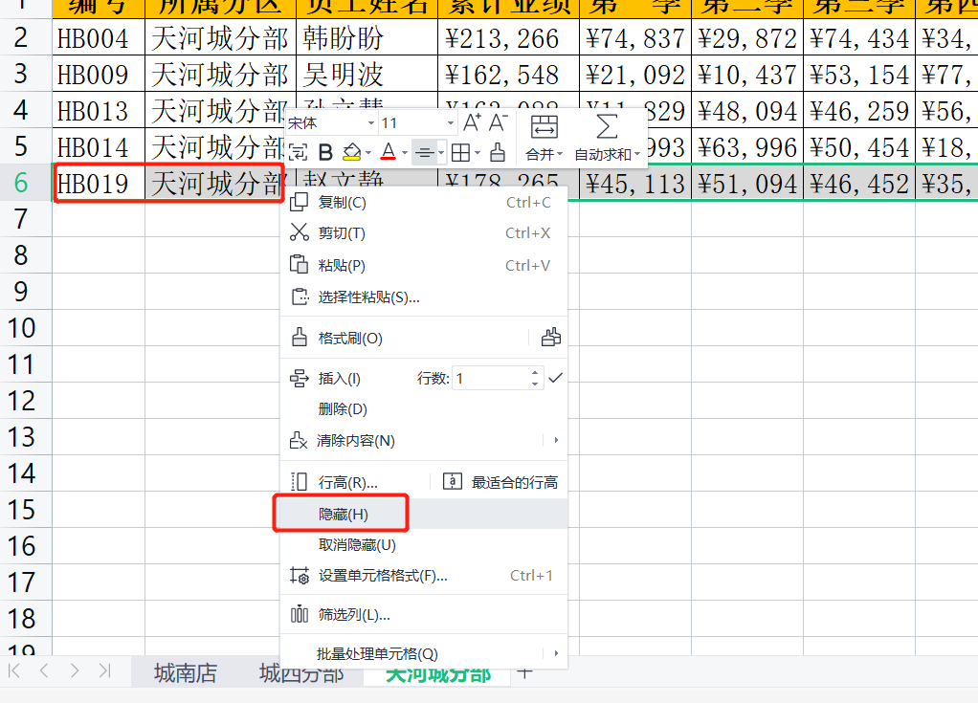
Task: Click continuous format painter icon at right
Action: click(x=550, y=338)
